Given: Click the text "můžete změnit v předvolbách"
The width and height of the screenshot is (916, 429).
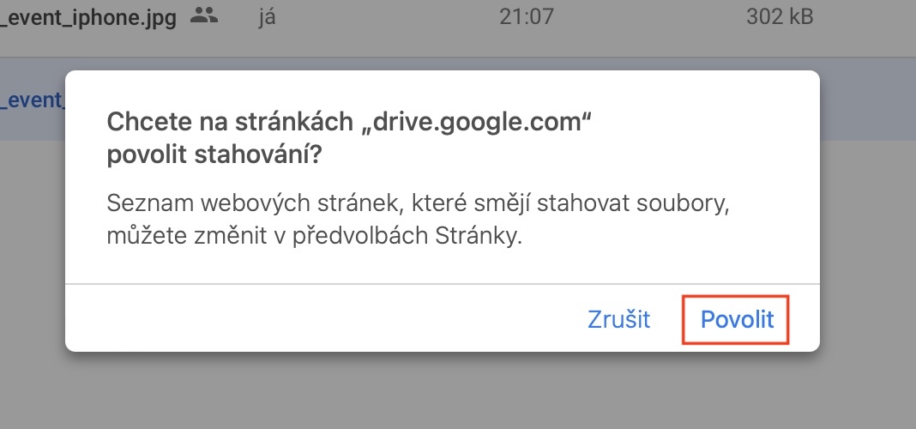Looking at the screenshot, I should (x=267, y=237).
